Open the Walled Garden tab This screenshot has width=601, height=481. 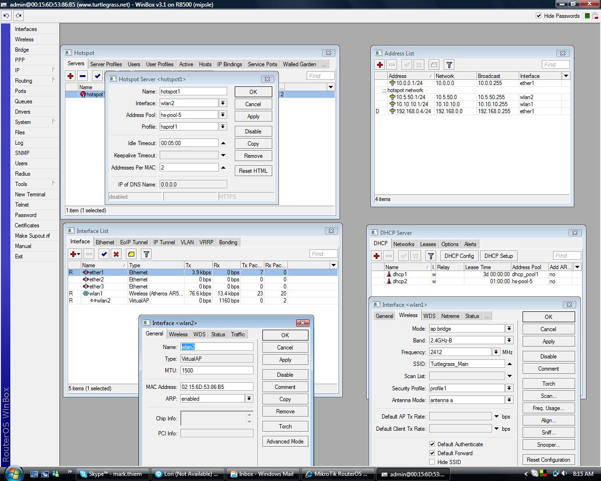pyautogui.click(x=300, y=64)
